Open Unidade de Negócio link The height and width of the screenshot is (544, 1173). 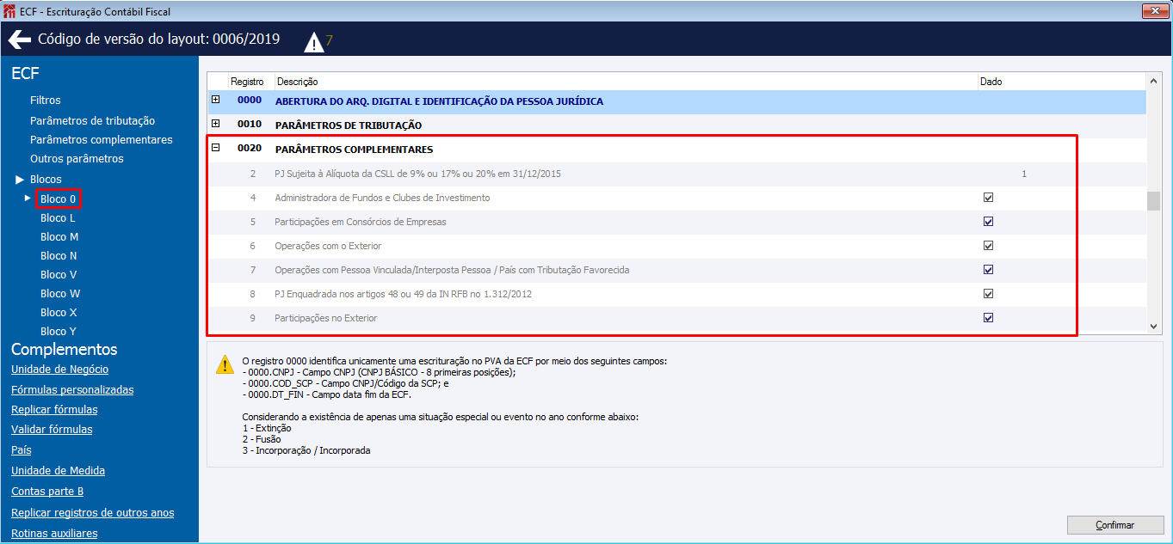[x=60, y=370]
